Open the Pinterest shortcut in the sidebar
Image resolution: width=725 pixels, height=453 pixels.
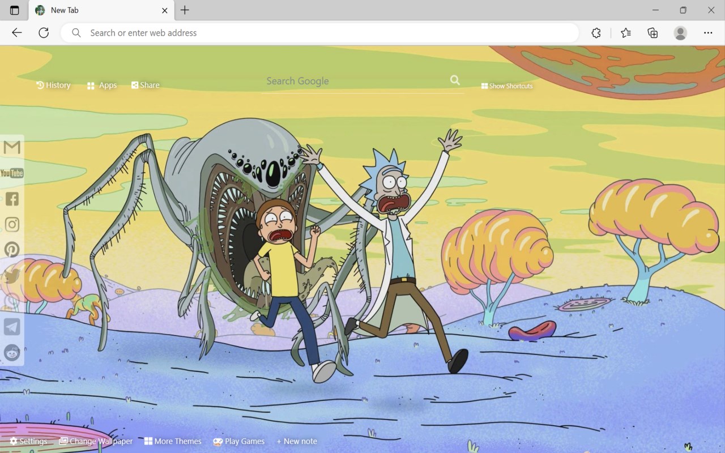pyautogui.click(x=12, y=250)
